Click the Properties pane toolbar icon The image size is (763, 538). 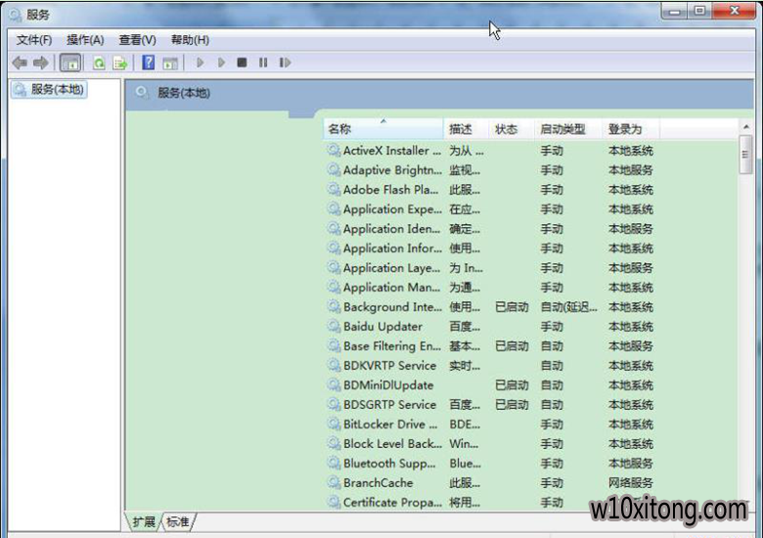pos(170,63)
